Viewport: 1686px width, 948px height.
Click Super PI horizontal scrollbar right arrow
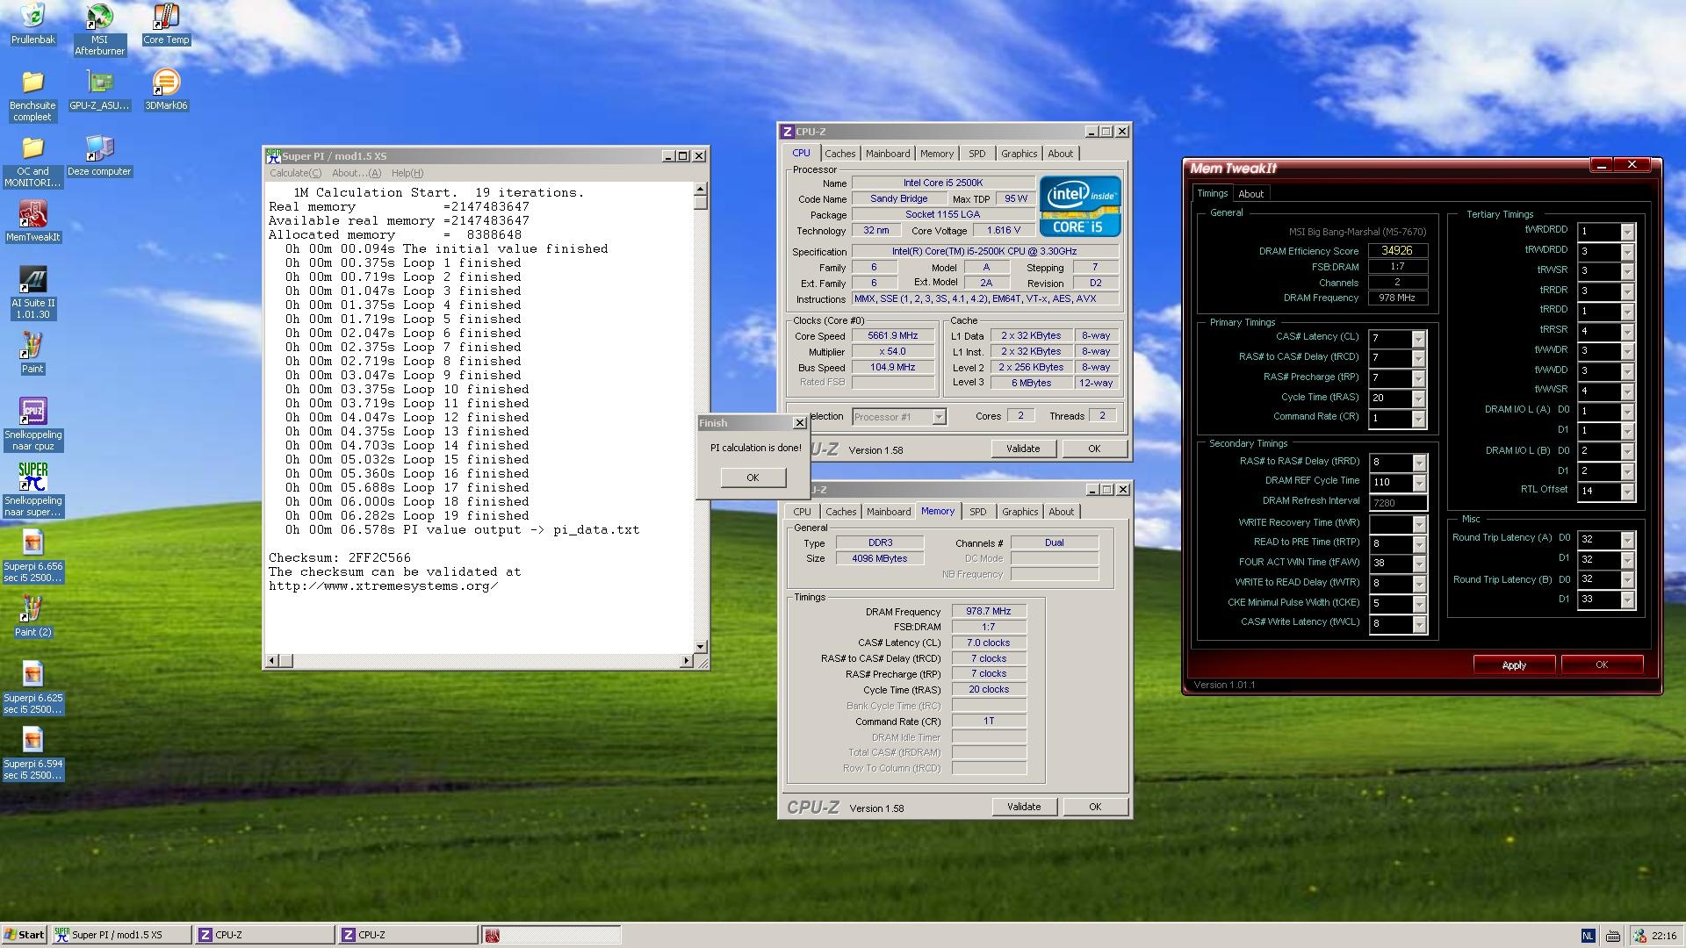686,660
